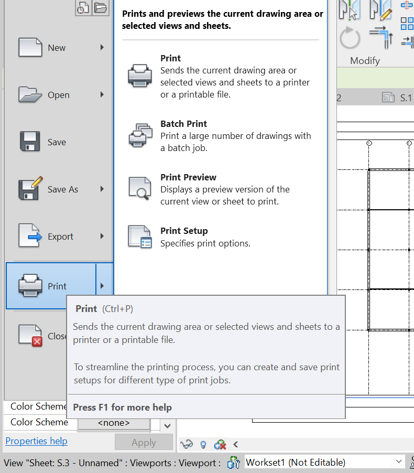Show the Recent Documents list
Image resolution: width=414 pixels, height=473 pixels.
83,7
